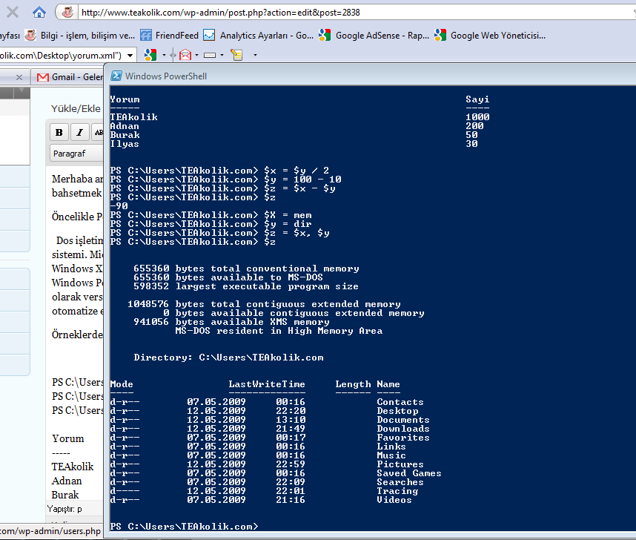The width and height of the screenshot is (636, 540).
Task: Click 'Directory: C:\Users\TEAkolik.com' line
Action: pos(228,358)
